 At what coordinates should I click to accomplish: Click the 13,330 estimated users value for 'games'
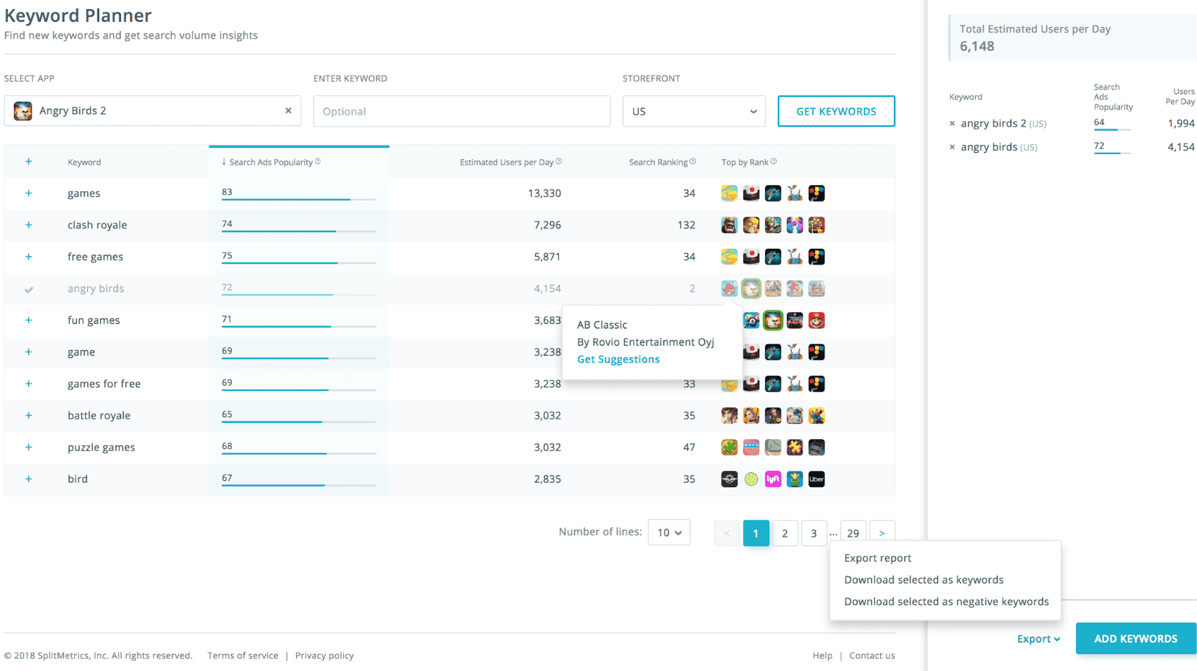coord(544,193)
